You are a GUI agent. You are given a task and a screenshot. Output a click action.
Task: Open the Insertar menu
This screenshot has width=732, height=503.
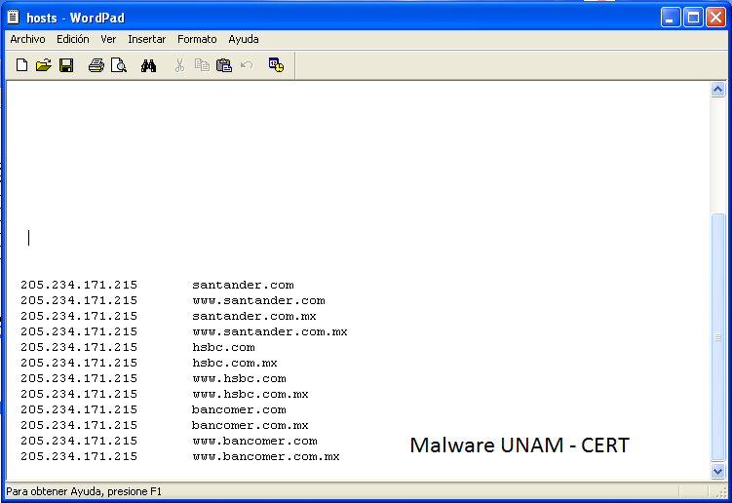tap(146, 39)
